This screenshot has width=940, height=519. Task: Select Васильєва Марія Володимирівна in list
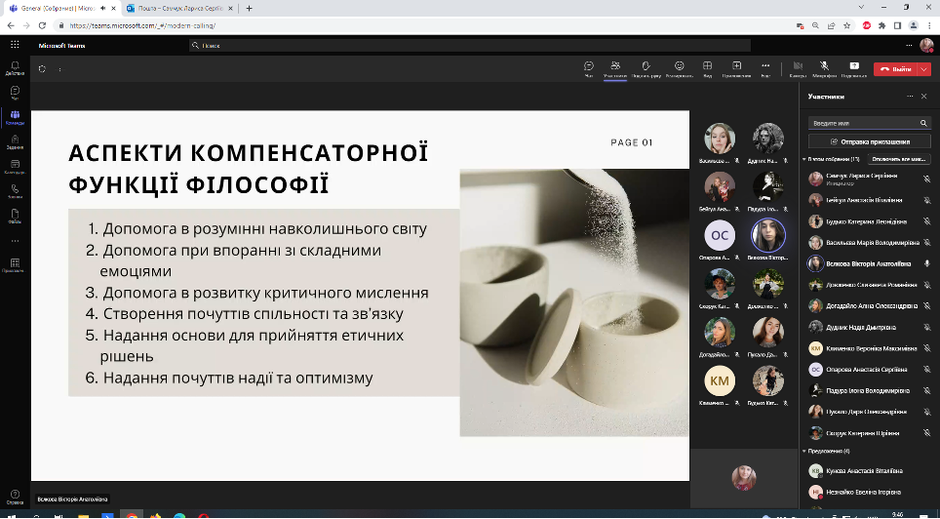869,243
